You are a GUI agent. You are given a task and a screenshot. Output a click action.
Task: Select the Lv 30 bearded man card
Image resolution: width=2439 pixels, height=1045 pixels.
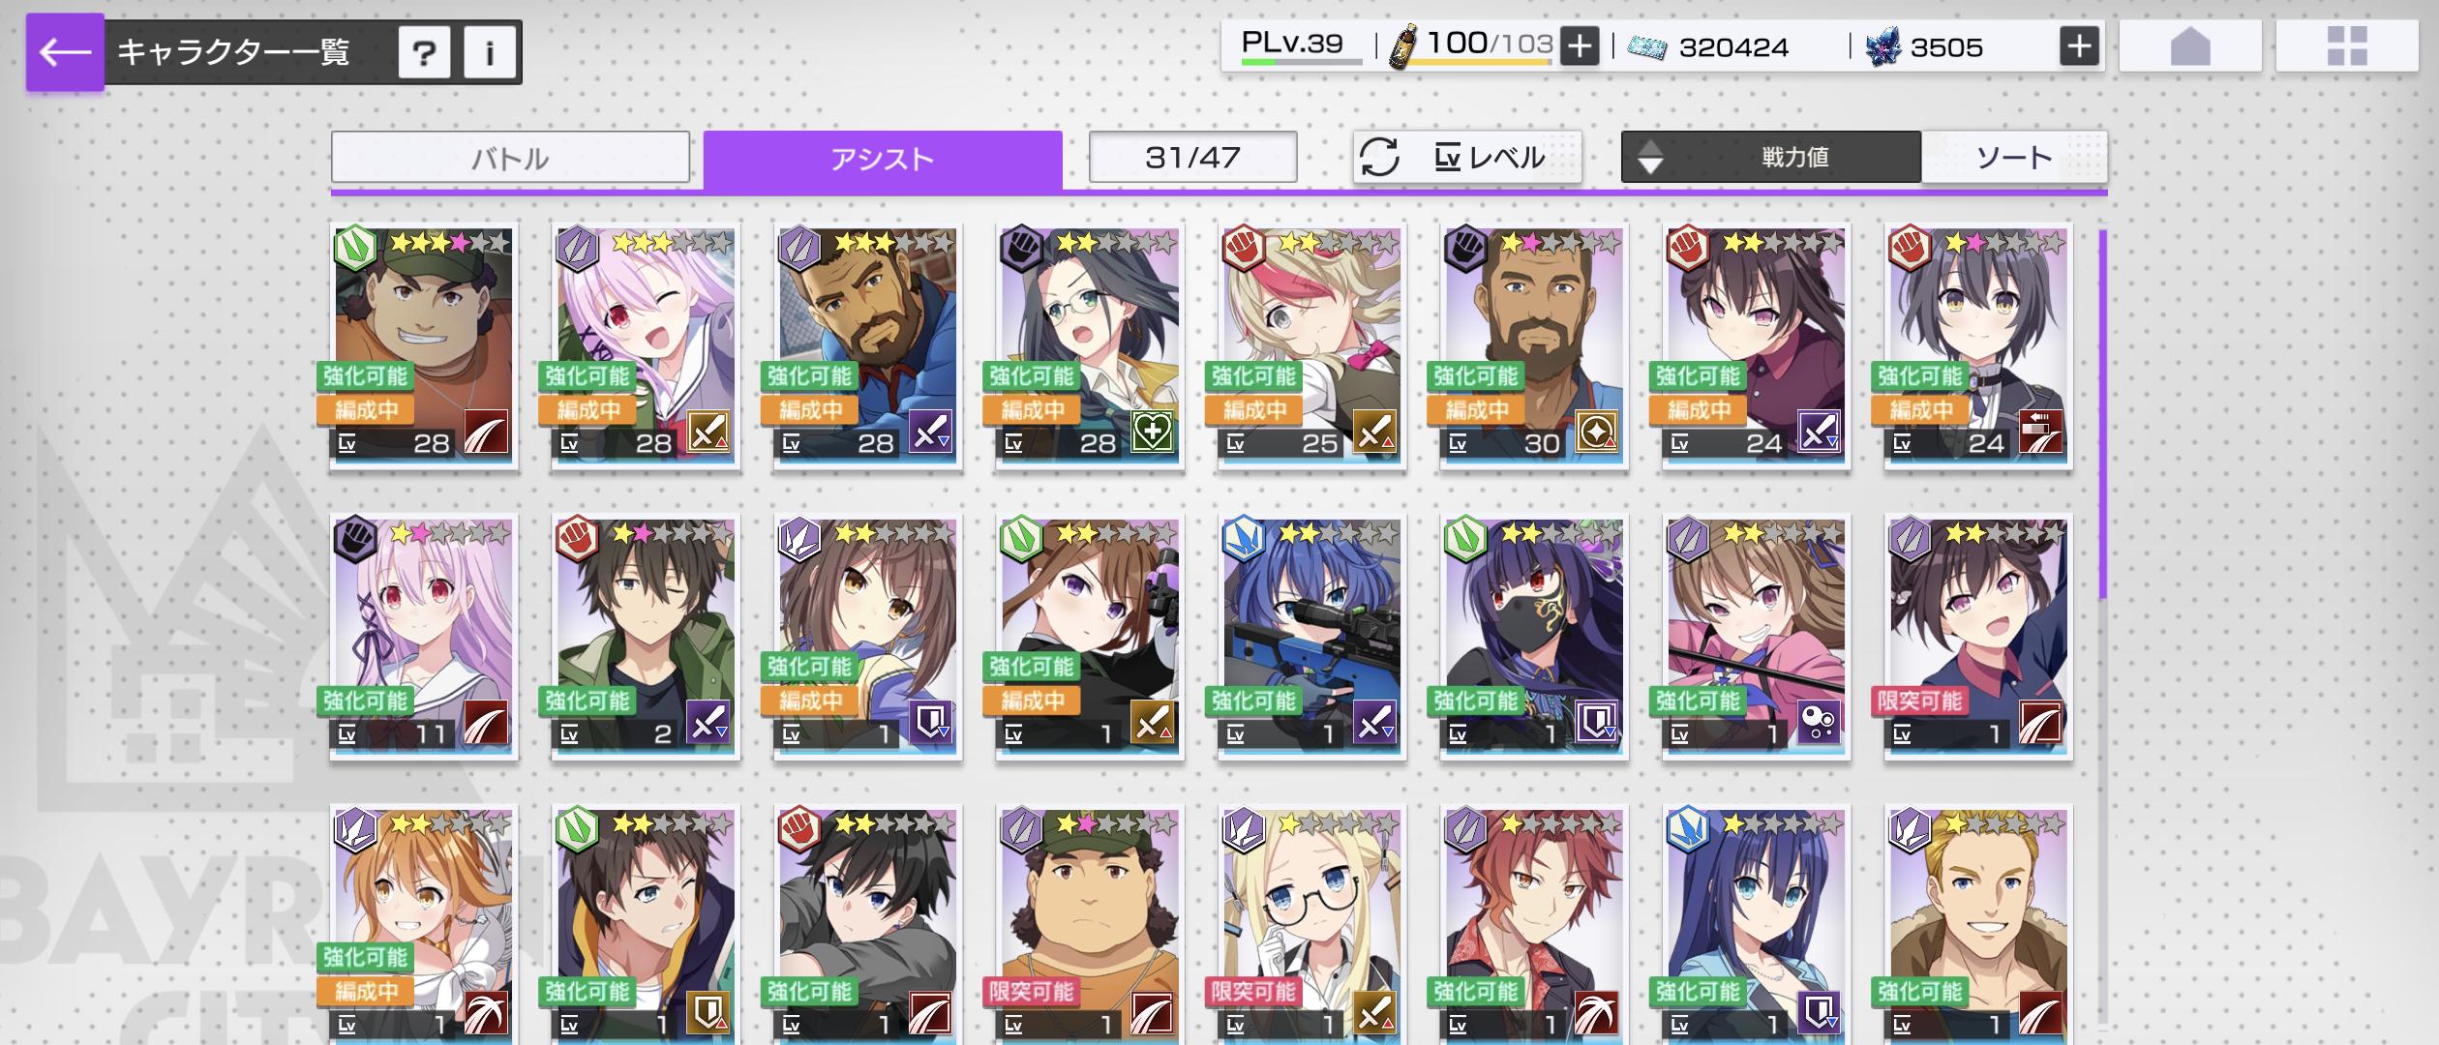point(1534,346)
